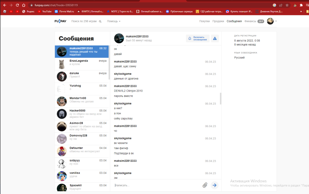Click the Defaunter avatar picture

[62, 151]
